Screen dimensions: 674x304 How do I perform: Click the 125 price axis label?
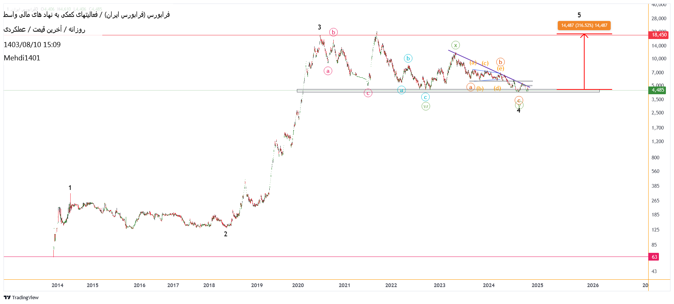[656, 230]
